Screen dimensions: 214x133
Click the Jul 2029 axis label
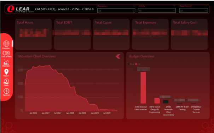tap(107, 113)
